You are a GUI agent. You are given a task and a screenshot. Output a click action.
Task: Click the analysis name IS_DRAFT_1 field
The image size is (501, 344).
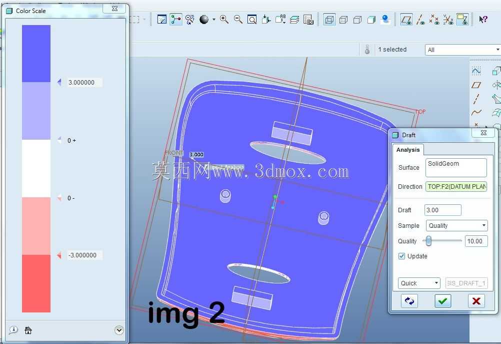(x=466, y=283)
